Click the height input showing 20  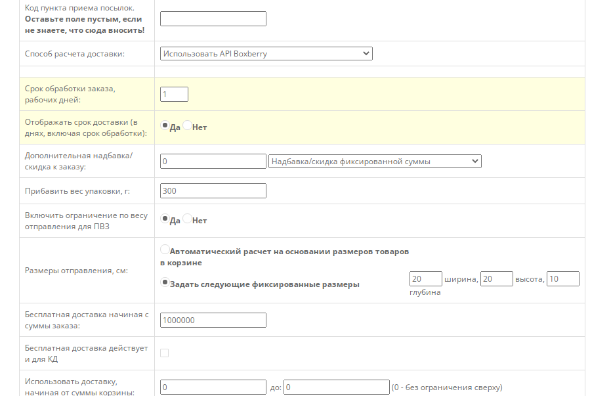click(496, 278)
